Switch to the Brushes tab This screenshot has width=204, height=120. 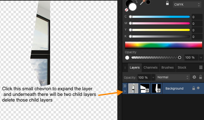tap(167, 67)
